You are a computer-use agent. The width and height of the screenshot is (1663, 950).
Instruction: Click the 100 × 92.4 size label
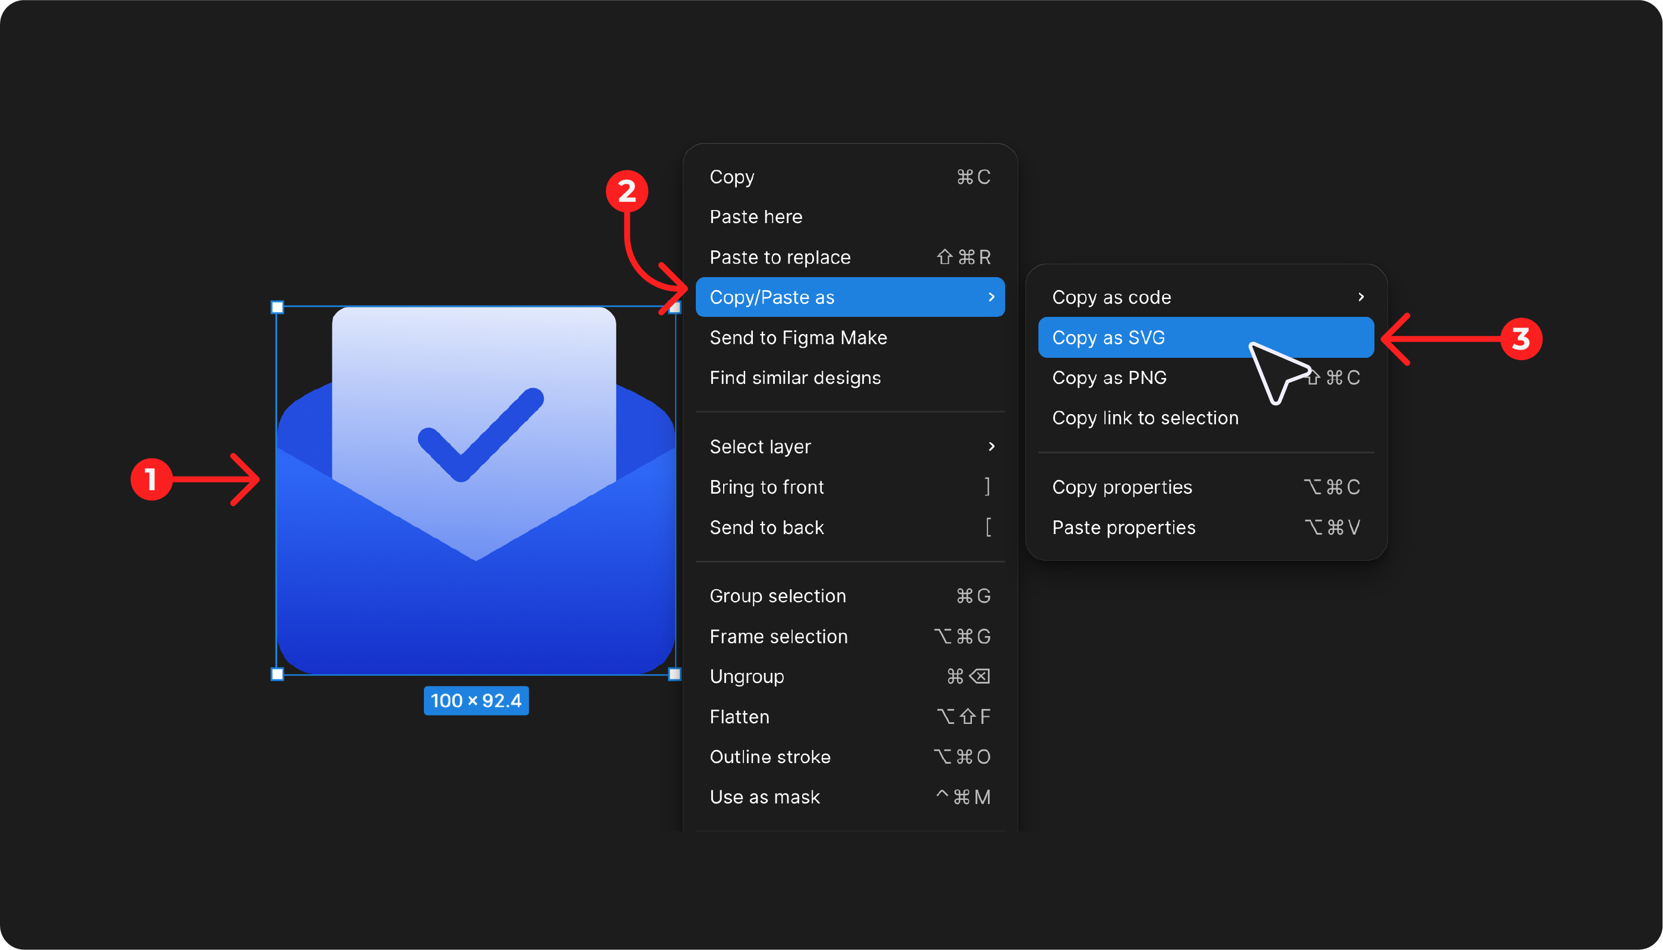[x=476, y=701]
